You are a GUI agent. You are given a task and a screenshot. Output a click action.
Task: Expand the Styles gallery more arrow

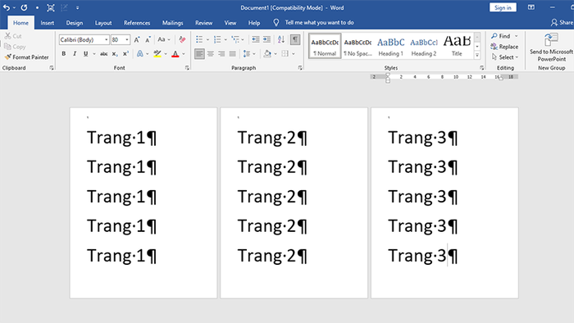477,55
